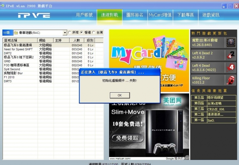Viewport: 239px width, 165px height.
Task: Click the IPvE title bar app icon
Action: pyautogui.click(x=2, y=6)
